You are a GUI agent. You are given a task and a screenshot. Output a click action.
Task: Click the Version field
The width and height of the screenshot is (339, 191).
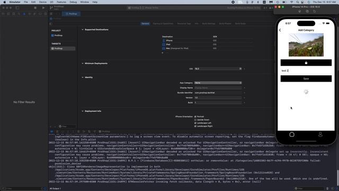218,98
